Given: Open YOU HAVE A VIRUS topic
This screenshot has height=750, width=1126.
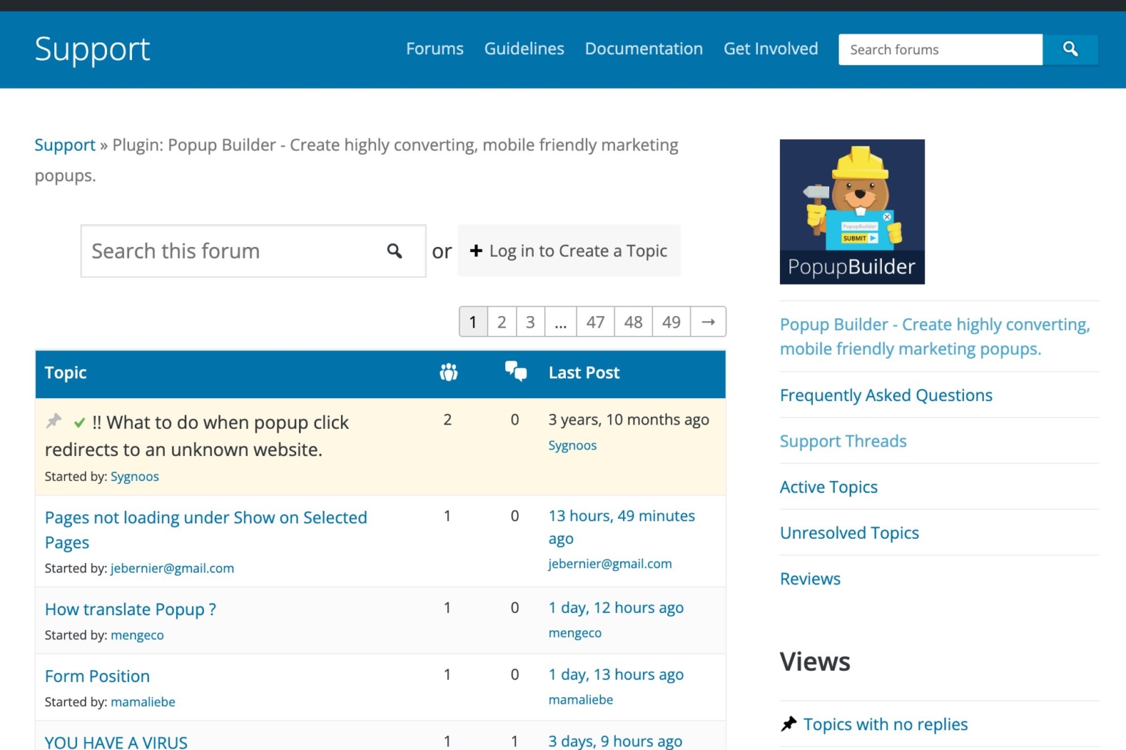Looking at the screenshot, I should pos(116,742).
